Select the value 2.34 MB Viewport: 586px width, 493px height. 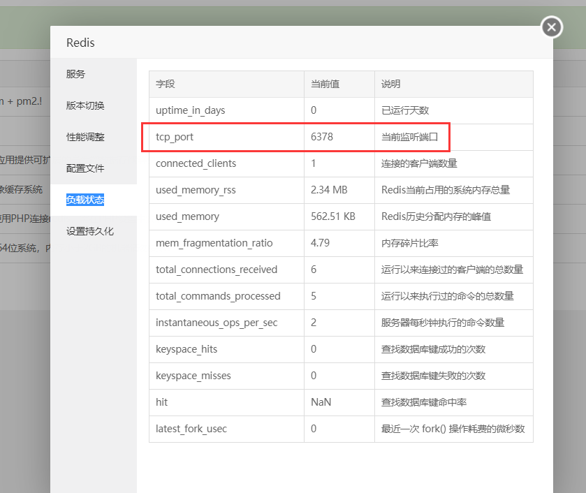[329, 190]
